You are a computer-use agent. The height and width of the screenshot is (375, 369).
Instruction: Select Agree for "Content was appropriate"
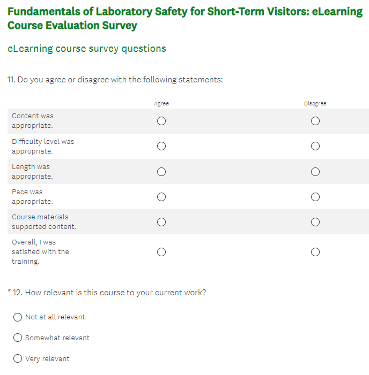point(161,121)
